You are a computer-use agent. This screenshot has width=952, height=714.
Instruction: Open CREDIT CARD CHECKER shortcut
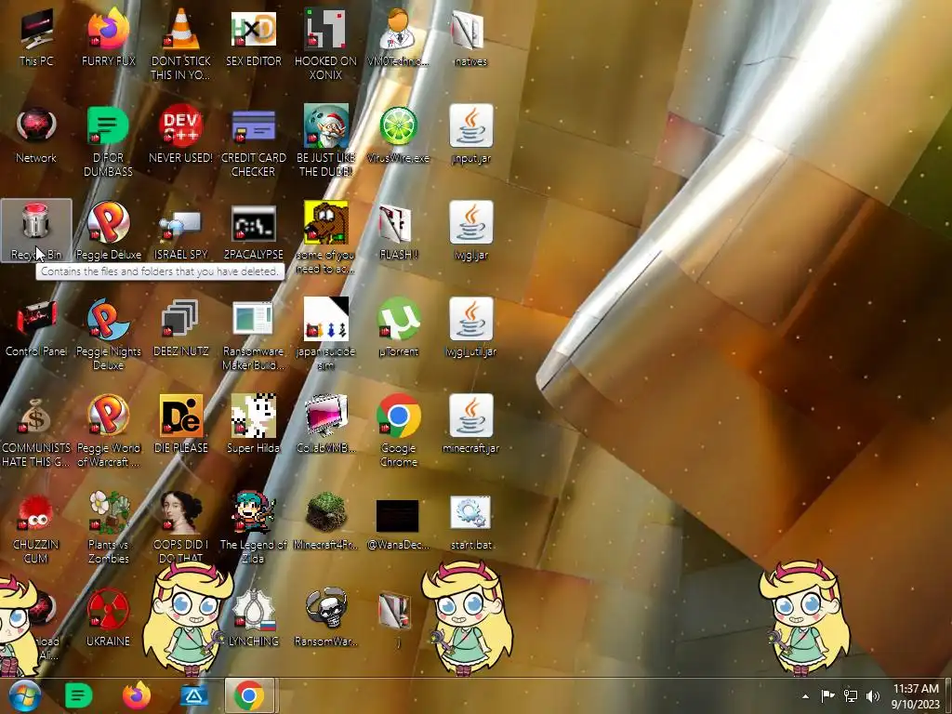tap(253, 141)
